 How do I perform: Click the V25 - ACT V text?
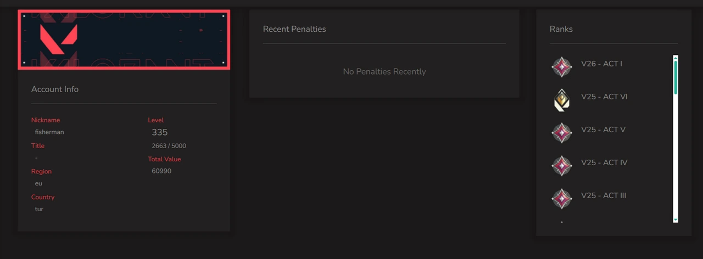click(603, 129)
